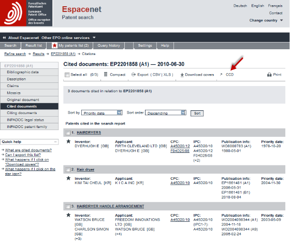Collapse Quick help with the minus icon
290x241 pixels.
[55, 142]
